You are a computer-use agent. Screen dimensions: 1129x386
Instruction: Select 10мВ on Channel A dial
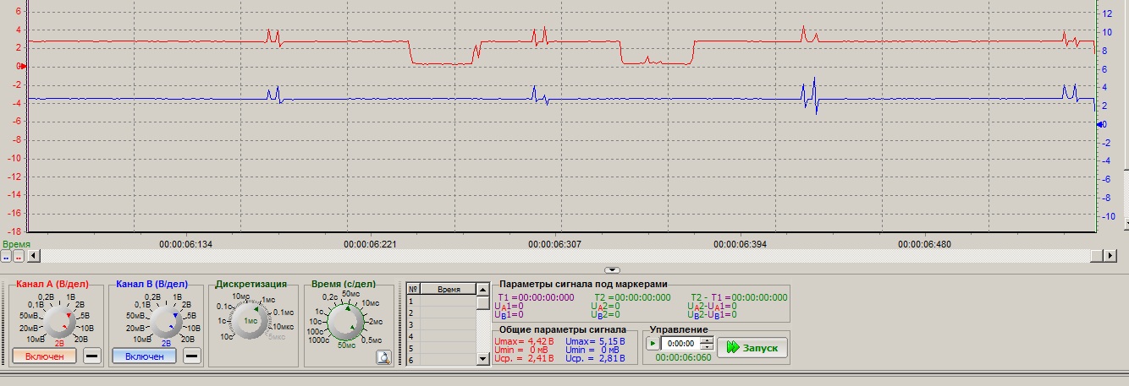point(35,338)
